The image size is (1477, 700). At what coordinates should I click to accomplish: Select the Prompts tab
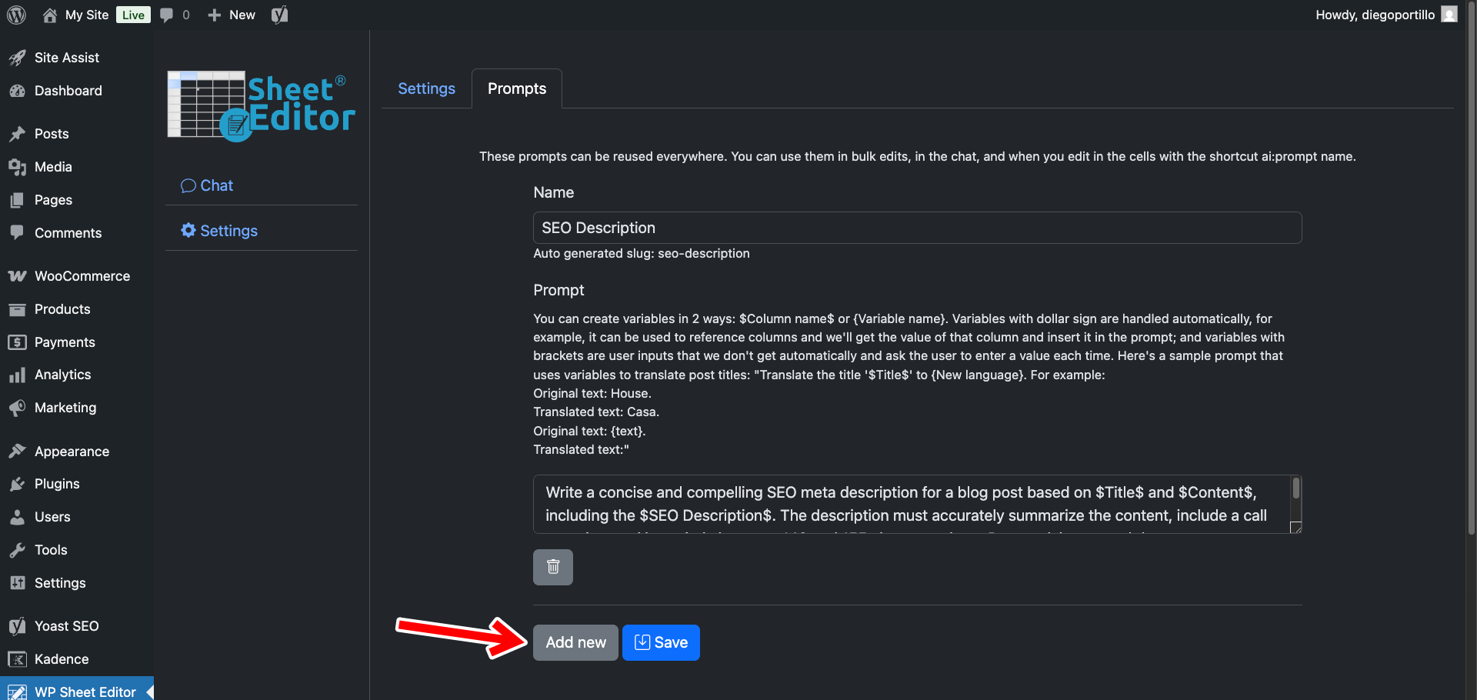pos(517,88)
